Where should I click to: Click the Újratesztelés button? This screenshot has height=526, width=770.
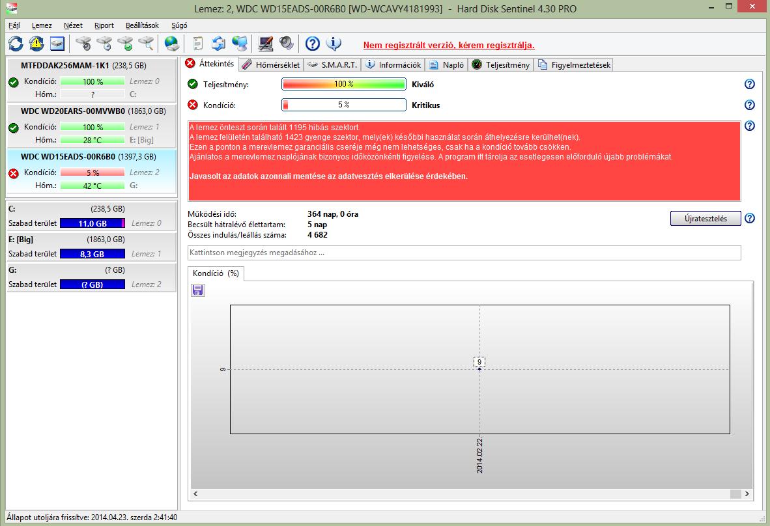[x=706, y=218]
